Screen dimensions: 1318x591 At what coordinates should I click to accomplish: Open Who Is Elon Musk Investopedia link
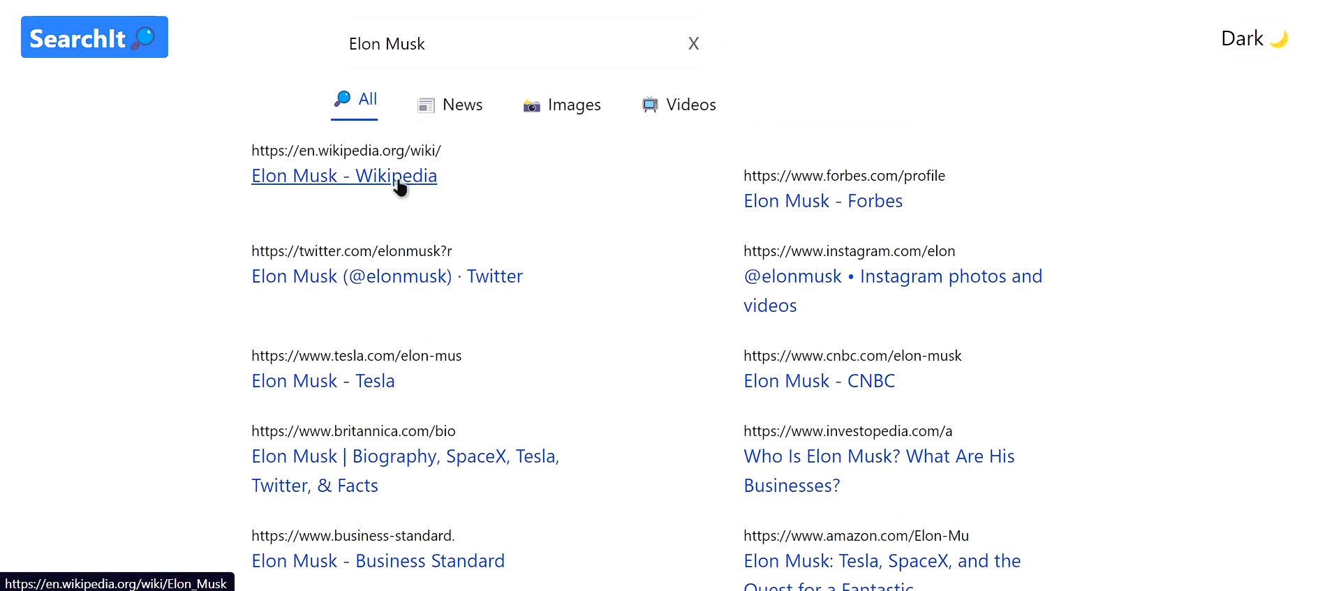879,471
